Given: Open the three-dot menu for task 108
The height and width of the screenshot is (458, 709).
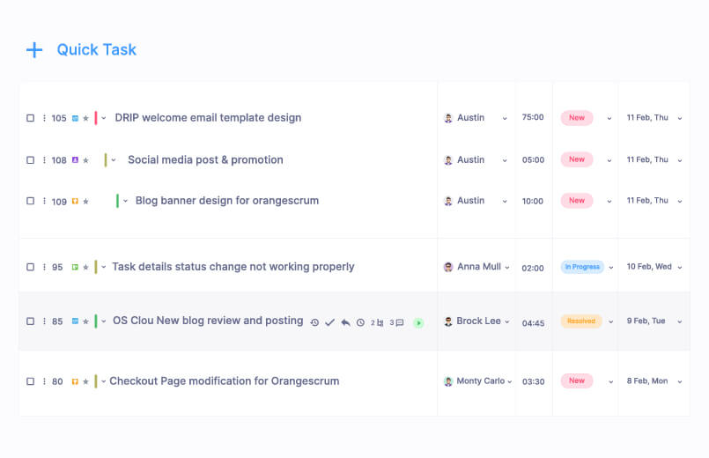Looking at the screenshot, I should 44,160.
